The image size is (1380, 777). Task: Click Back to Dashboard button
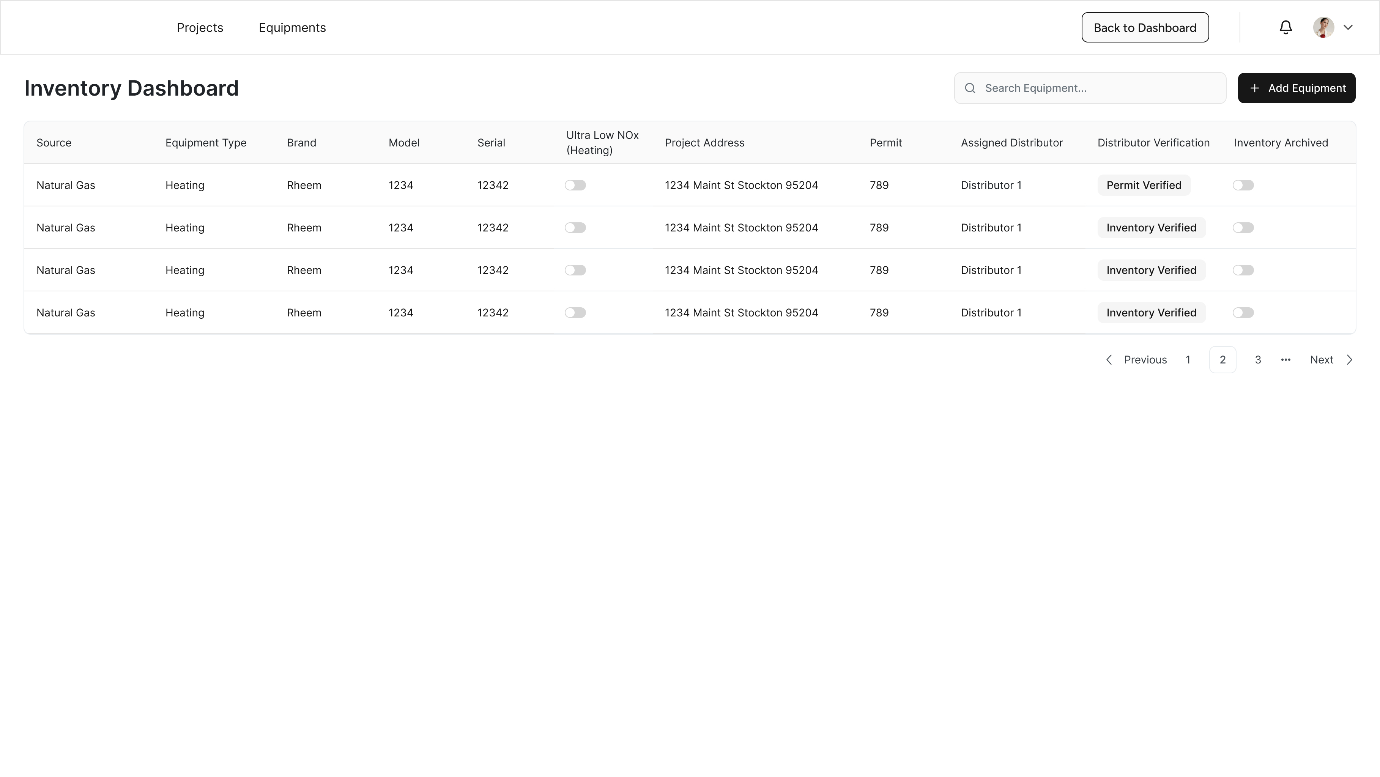pos(1145,27)
